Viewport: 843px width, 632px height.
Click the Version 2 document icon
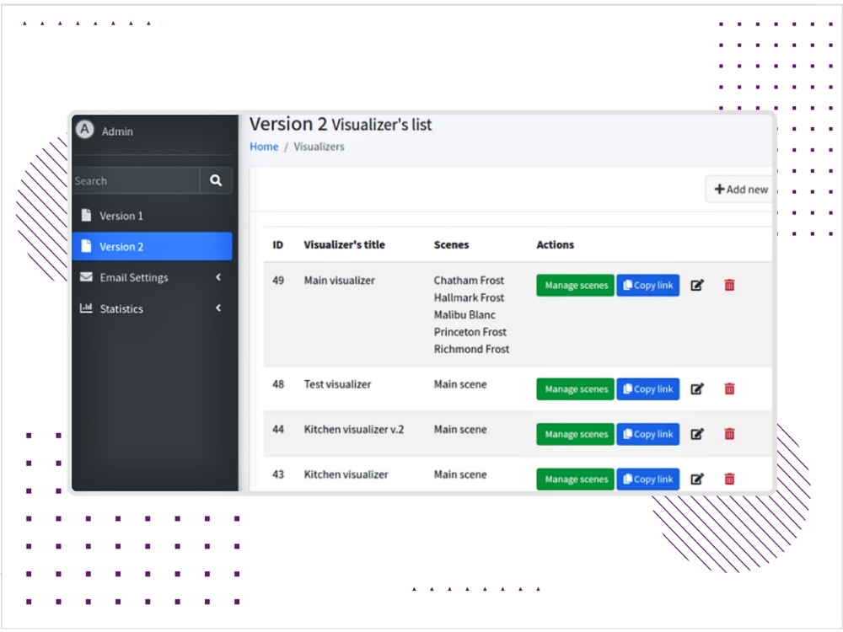[86, 246]
